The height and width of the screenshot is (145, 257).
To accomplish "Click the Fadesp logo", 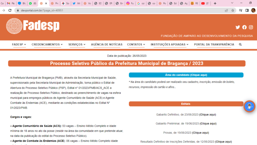I will [x=33, y=26].
